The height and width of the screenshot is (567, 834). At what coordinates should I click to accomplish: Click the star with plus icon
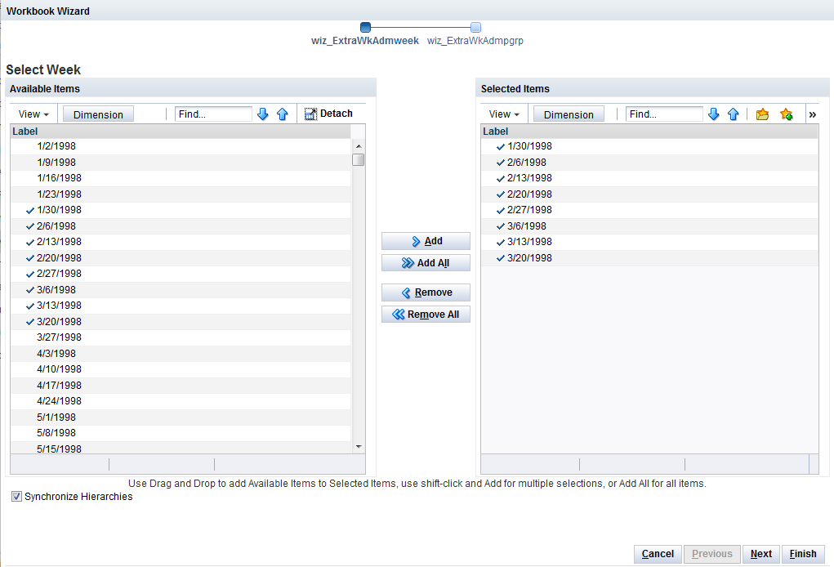pos(787,114)
